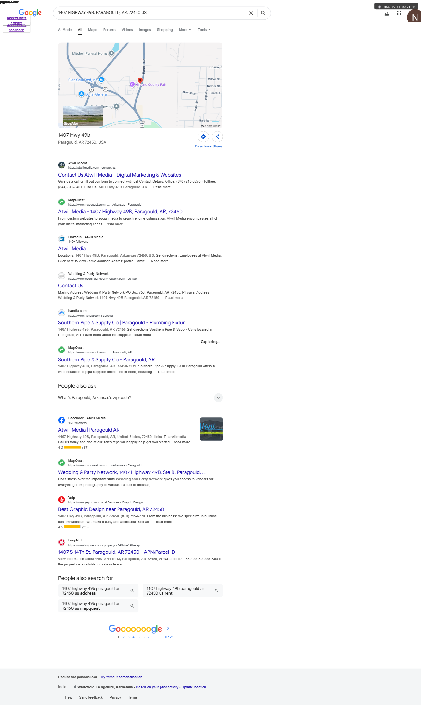The image size is (426, 705).
Task: Open 'Best Graphic Design near Paragould' Yelp result
Action: (x=111, y=509)
